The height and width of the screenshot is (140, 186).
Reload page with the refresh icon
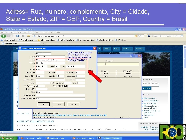pos(18,36)
